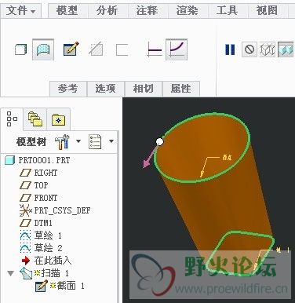This screenshot has width=295, height=303.
Task: Pause the sweep feature tool
Action: tap(230, 49)
